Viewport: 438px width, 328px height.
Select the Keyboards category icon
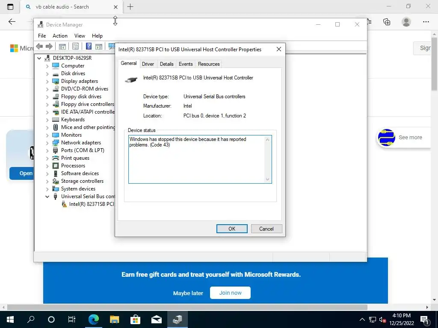click(x=56, y=120)
